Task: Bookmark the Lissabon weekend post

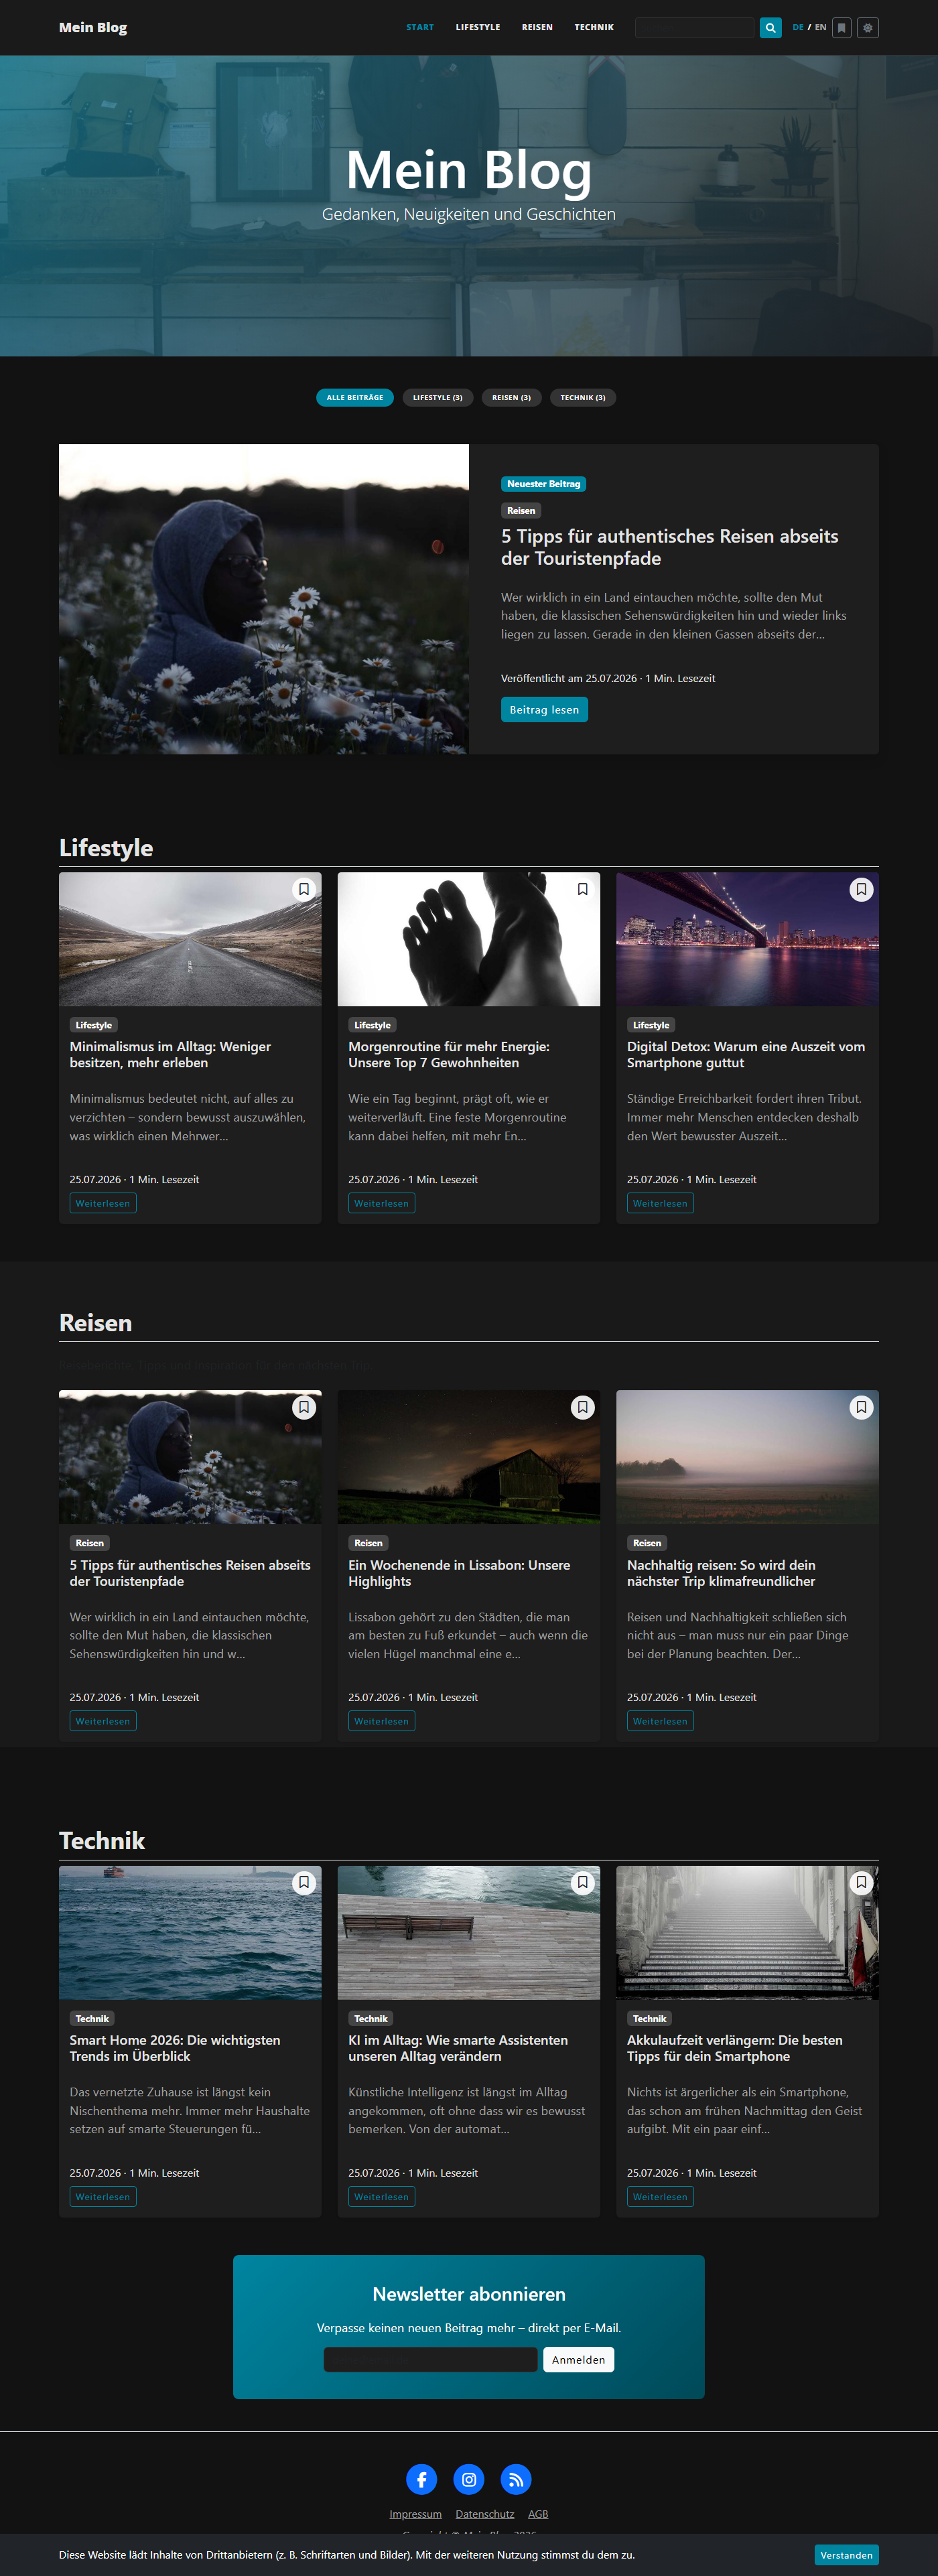Action: [x=582, y=1407]
